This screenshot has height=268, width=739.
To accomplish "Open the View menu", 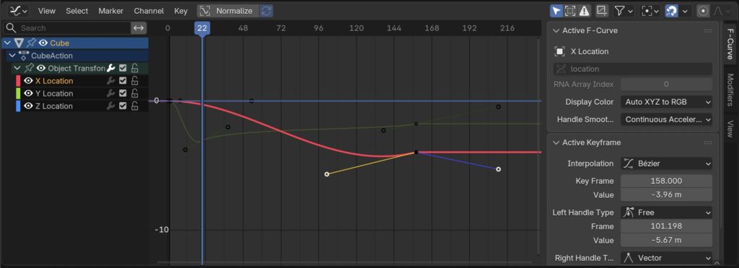I will tap(47, 11).
